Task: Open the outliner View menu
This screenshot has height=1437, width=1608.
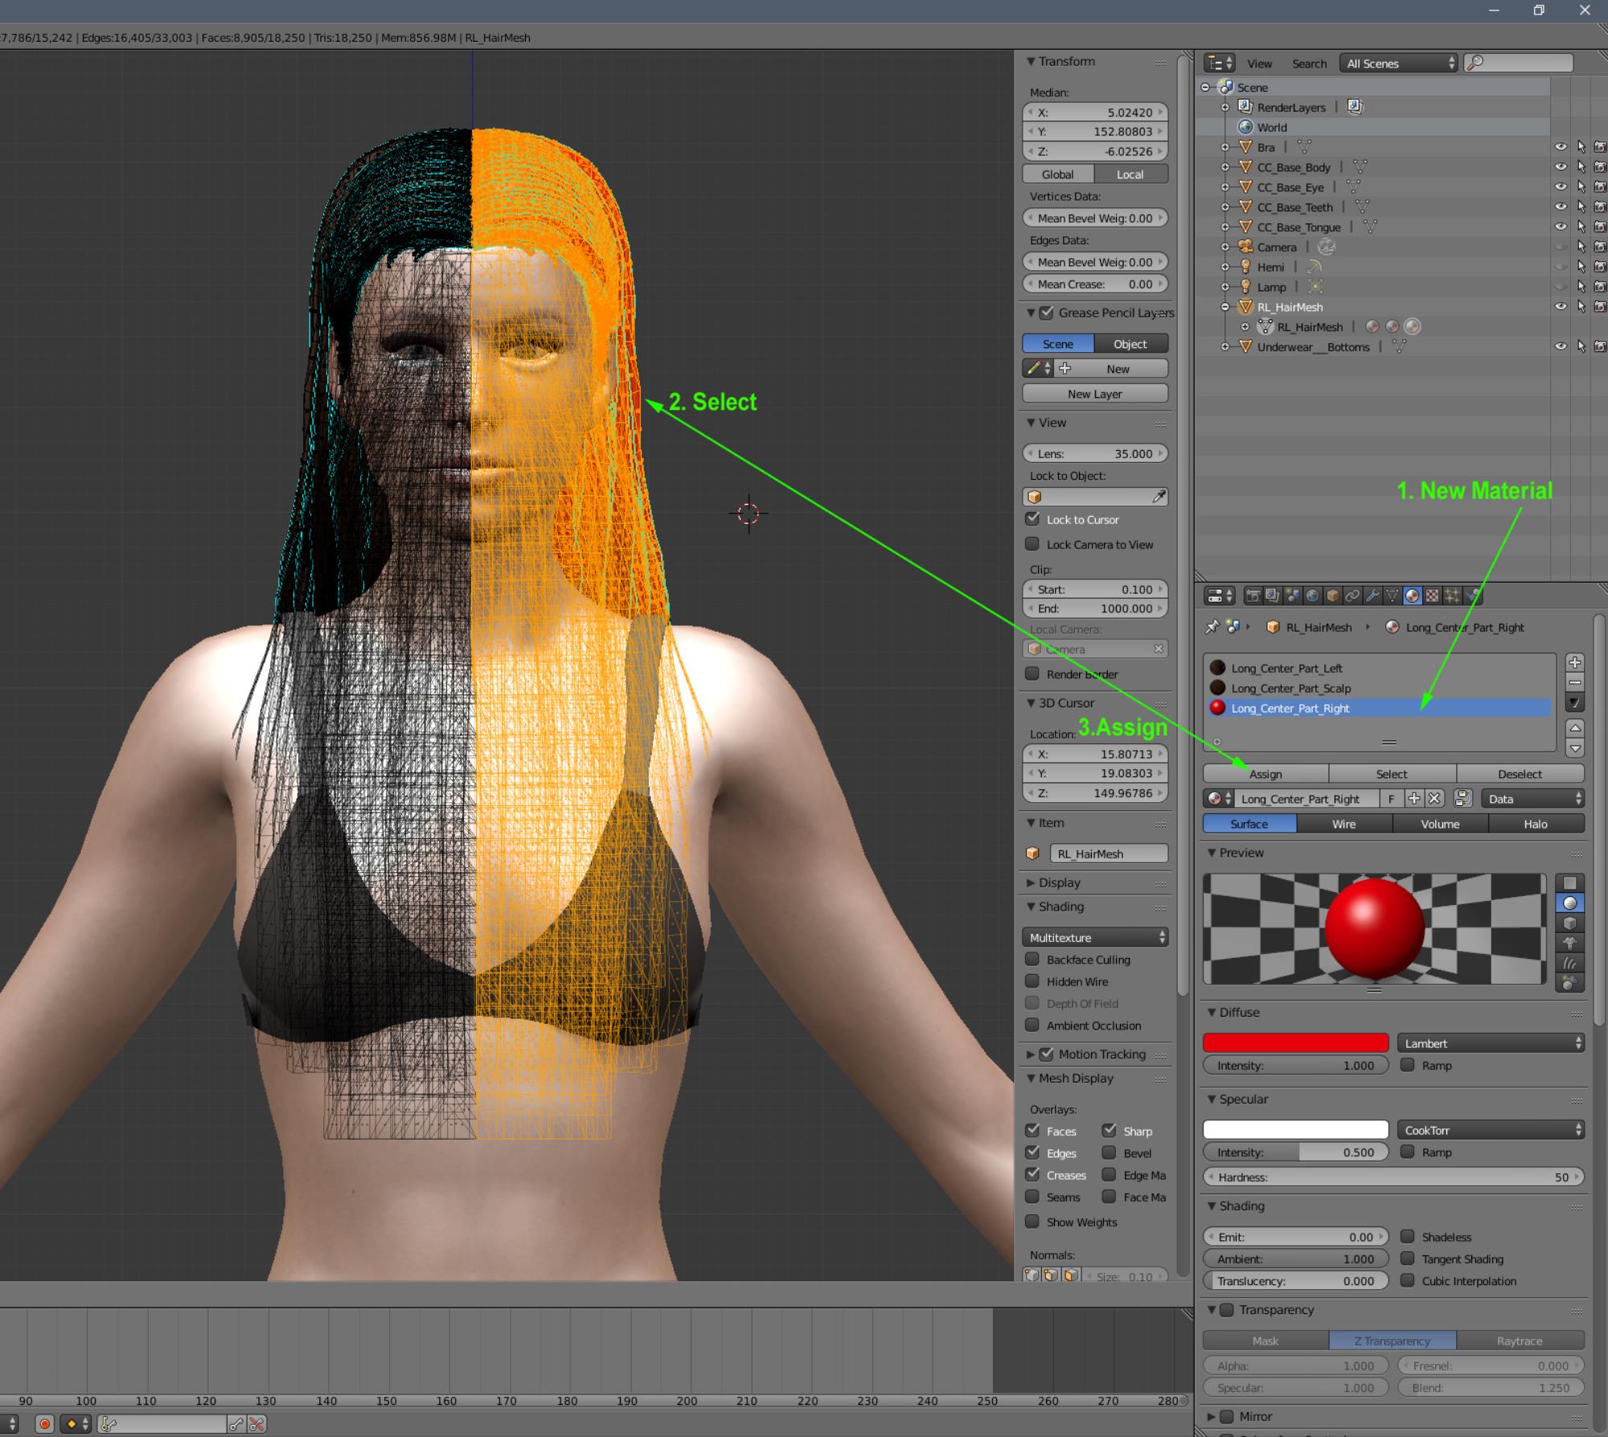Action: click(x=1259, y=63)
